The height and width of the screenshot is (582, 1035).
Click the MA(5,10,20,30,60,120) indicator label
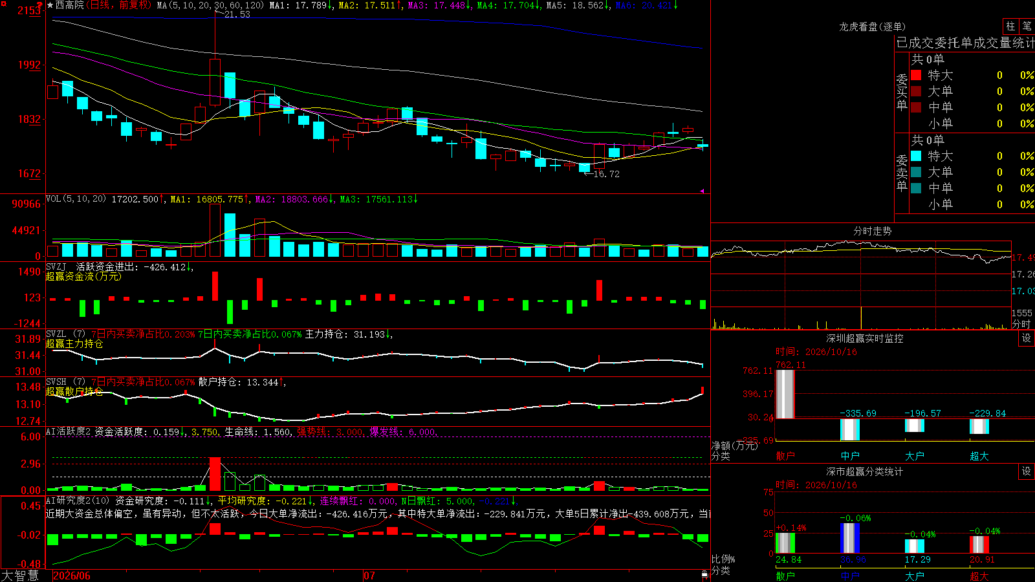(x=211, y=5)
